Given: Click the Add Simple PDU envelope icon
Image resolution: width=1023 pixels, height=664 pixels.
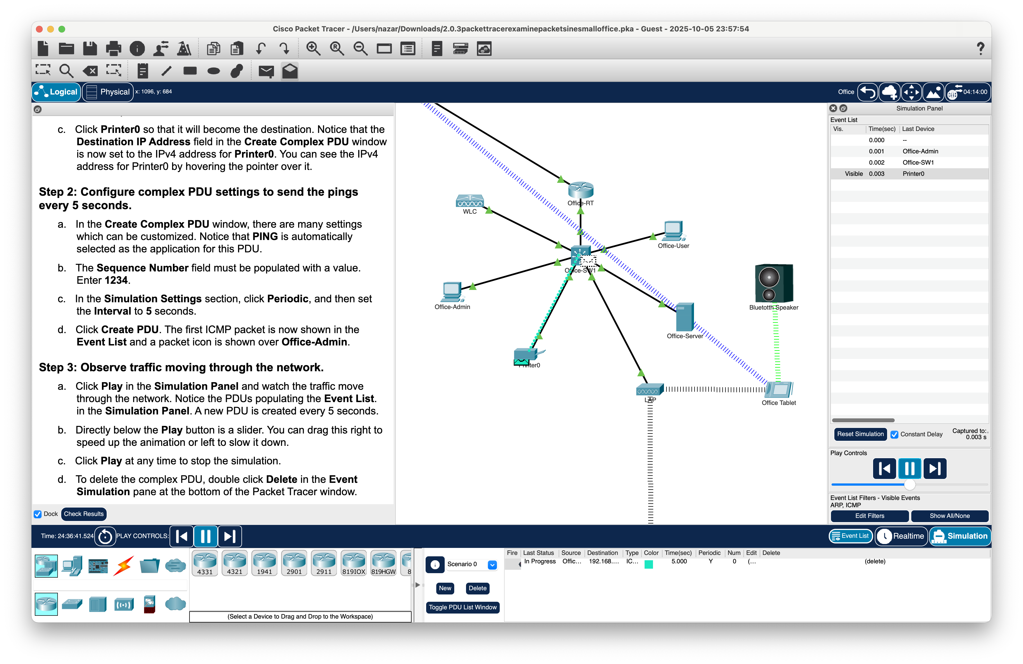Looking at the screenshot, I should 266,71.
